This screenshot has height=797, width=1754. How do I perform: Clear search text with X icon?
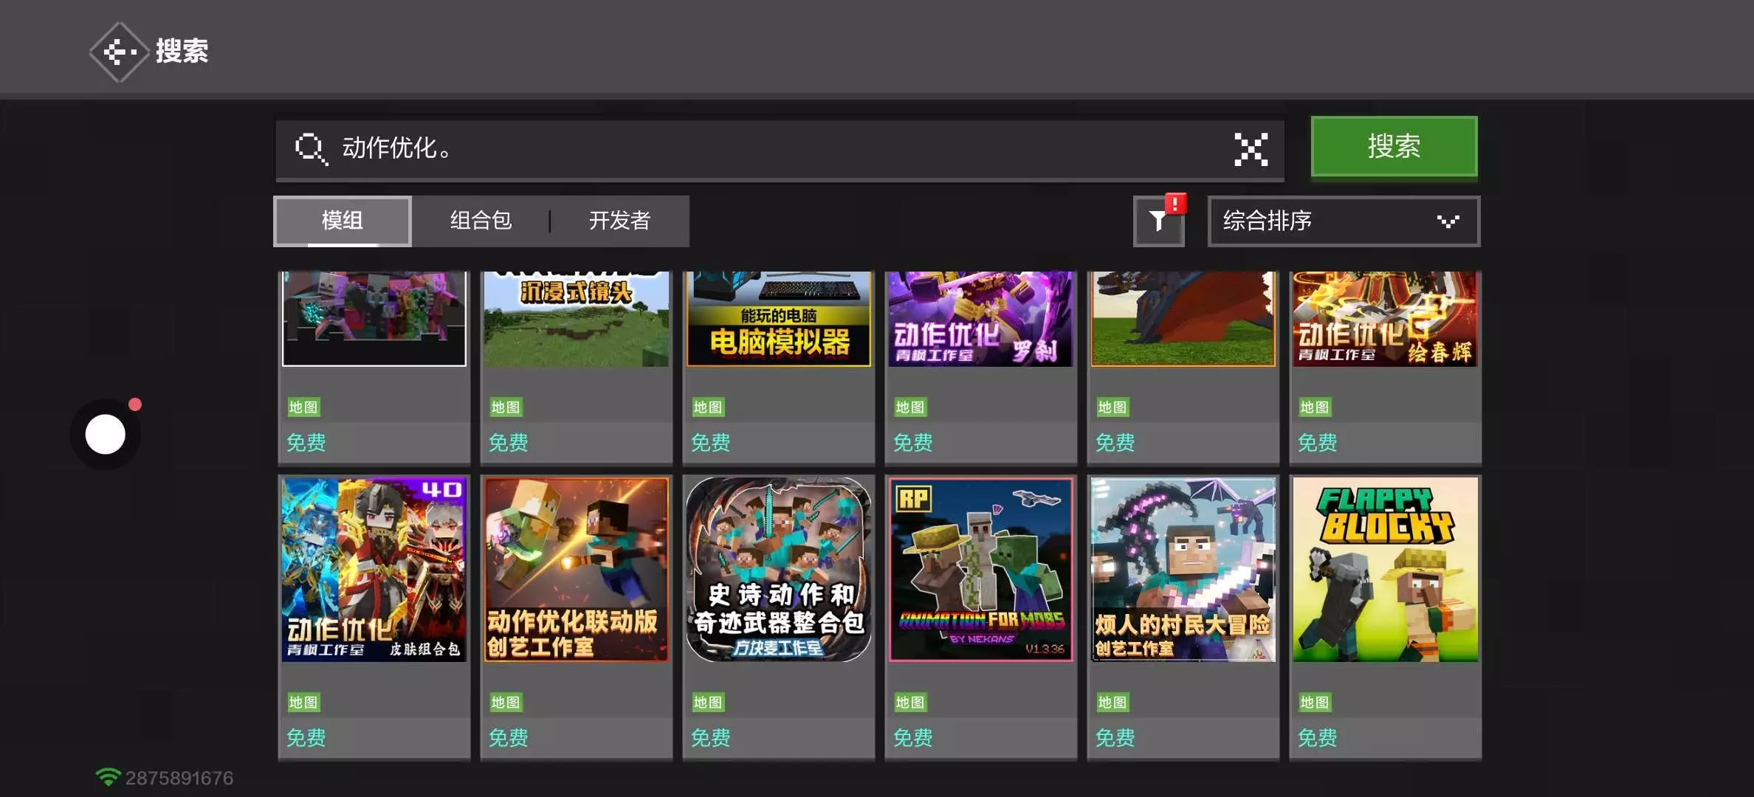tap(1251, 149)
